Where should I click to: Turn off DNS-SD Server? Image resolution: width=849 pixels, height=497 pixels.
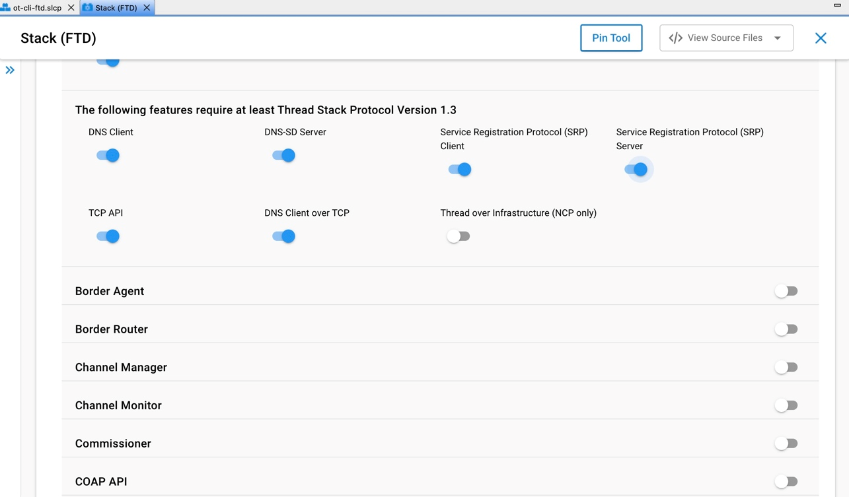[283, 156]
